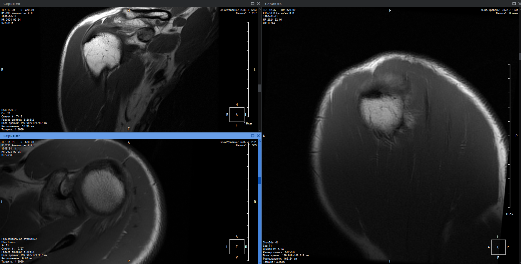
Task: Click the 'Расположение: 10.36 мм' text
Action: click(18, 126)
